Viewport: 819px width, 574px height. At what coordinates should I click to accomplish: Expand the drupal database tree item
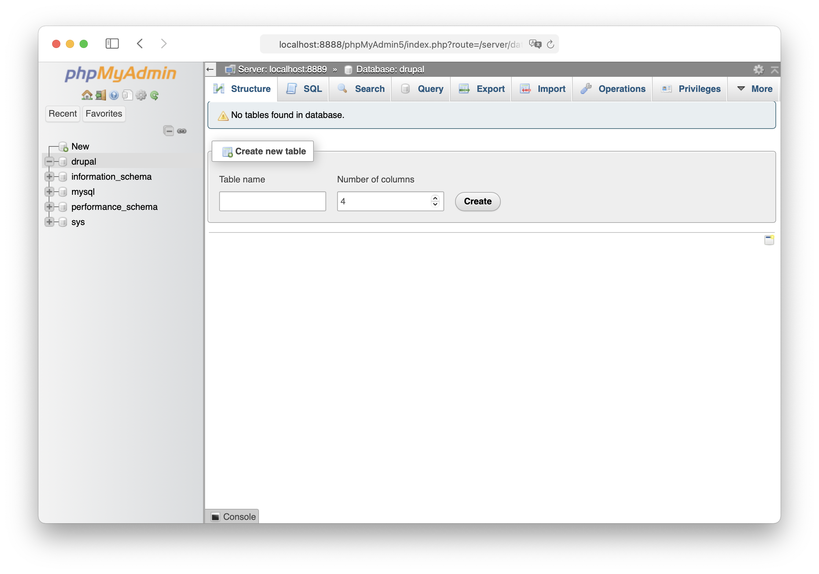click(x=50, y=161)
